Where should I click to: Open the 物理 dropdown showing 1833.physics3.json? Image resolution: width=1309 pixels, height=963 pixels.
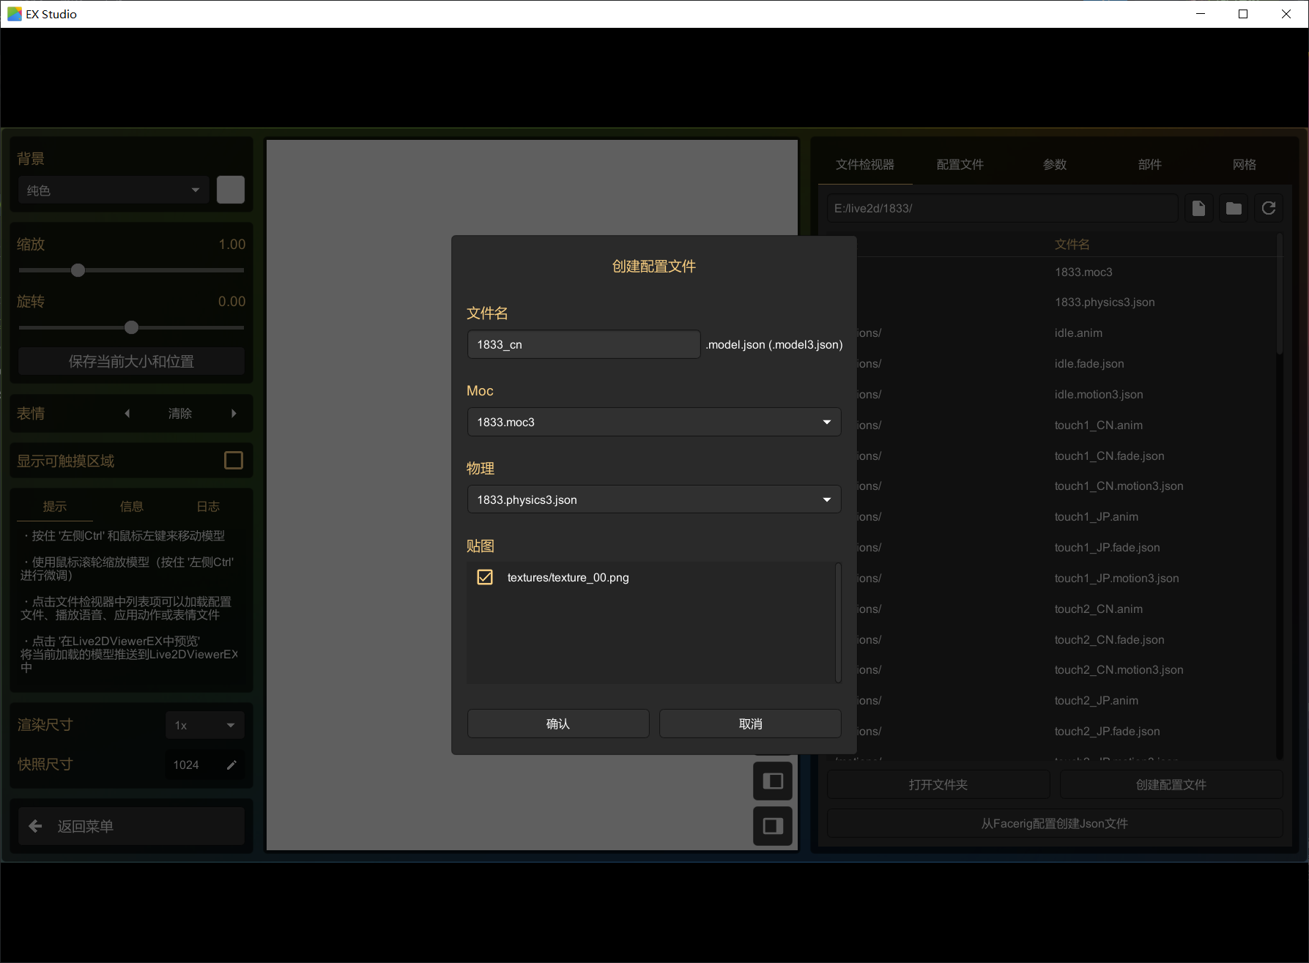click(x=654, y=499)
